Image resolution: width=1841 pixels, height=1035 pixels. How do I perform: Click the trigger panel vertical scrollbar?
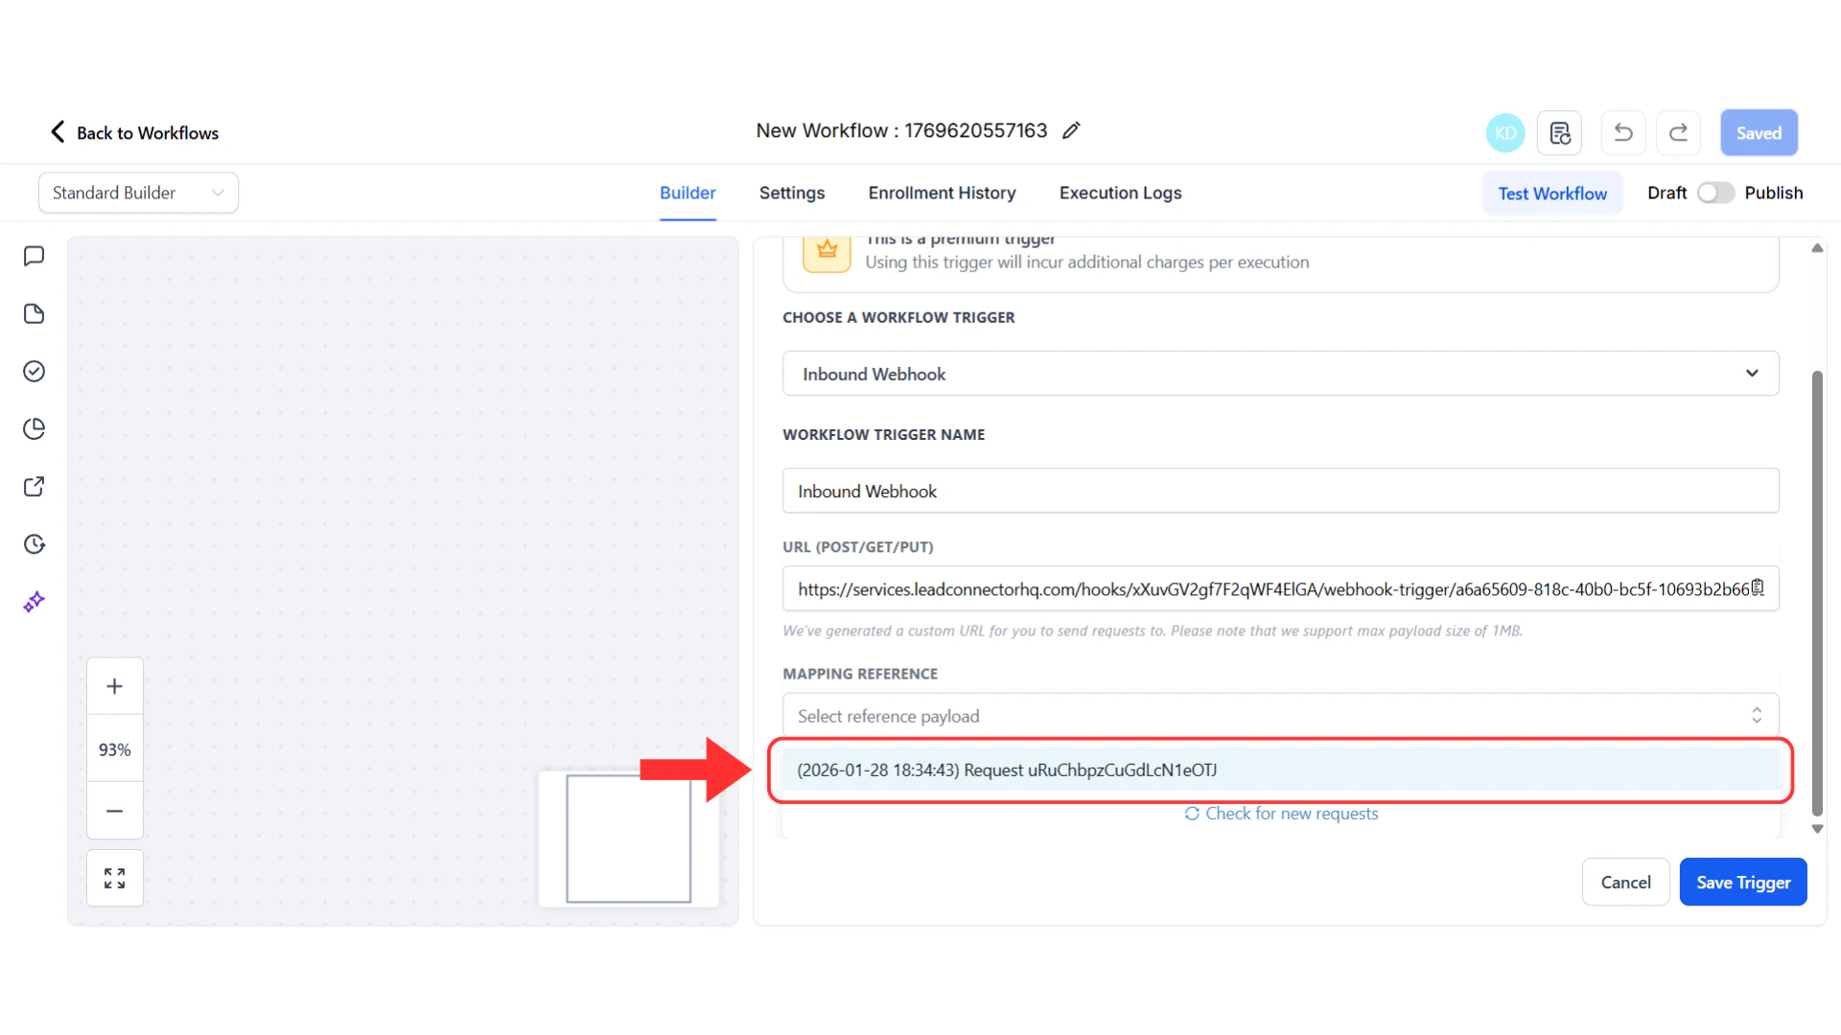coord(1816,594)
